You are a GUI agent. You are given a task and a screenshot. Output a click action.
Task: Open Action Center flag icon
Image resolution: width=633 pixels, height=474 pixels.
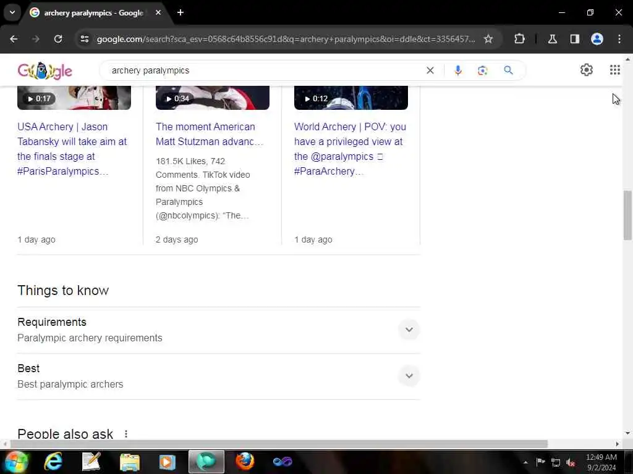tap(540, 462)
